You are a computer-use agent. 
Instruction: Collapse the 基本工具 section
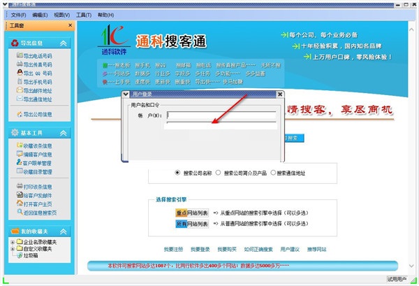point(64,133)
